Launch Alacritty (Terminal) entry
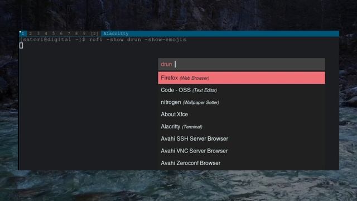The width and height of the screenshot is (357, 201). (242, 127)
